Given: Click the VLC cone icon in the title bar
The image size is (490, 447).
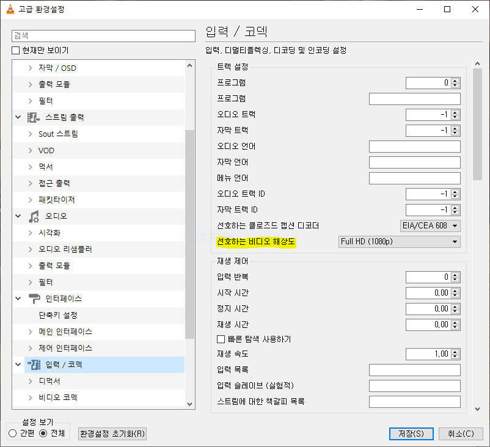Looking at the screenshot, I should tap(9, 9).
